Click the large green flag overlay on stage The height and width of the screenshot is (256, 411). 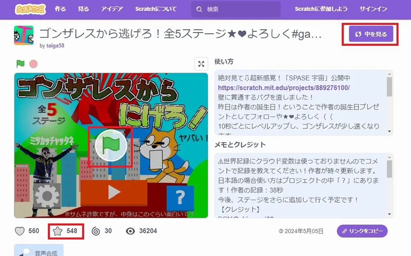[x=111, y=145]
